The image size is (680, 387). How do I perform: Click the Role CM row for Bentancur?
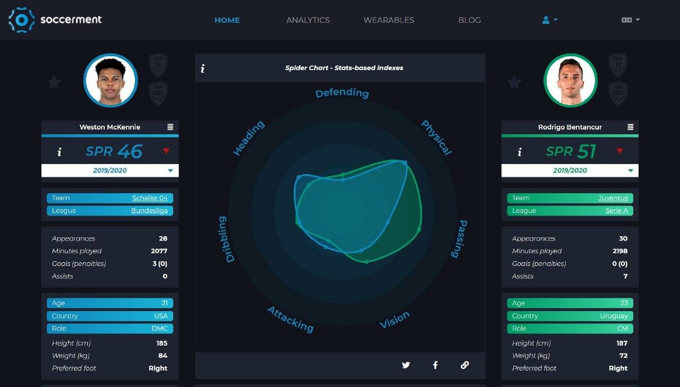coord(570,329)
